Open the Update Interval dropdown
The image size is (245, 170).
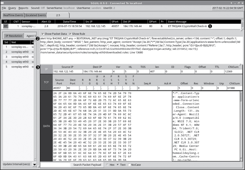(x=34, y=165)
